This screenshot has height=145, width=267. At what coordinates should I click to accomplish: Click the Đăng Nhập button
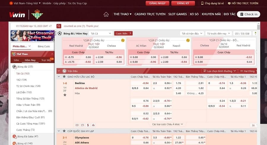[x=157, y=3]
